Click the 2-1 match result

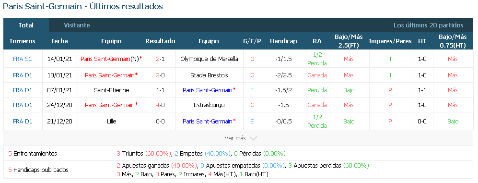(x=160, y=59)
